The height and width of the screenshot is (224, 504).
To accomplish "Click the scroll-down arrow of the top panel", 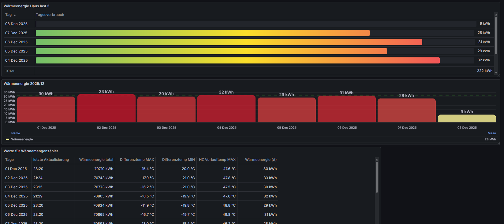I will pyautogui.click(x=496, y=73).
